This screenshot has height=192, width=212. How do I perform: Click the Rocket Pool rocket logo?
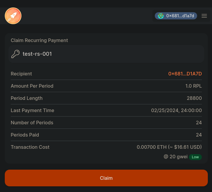[x=13, y=16]
